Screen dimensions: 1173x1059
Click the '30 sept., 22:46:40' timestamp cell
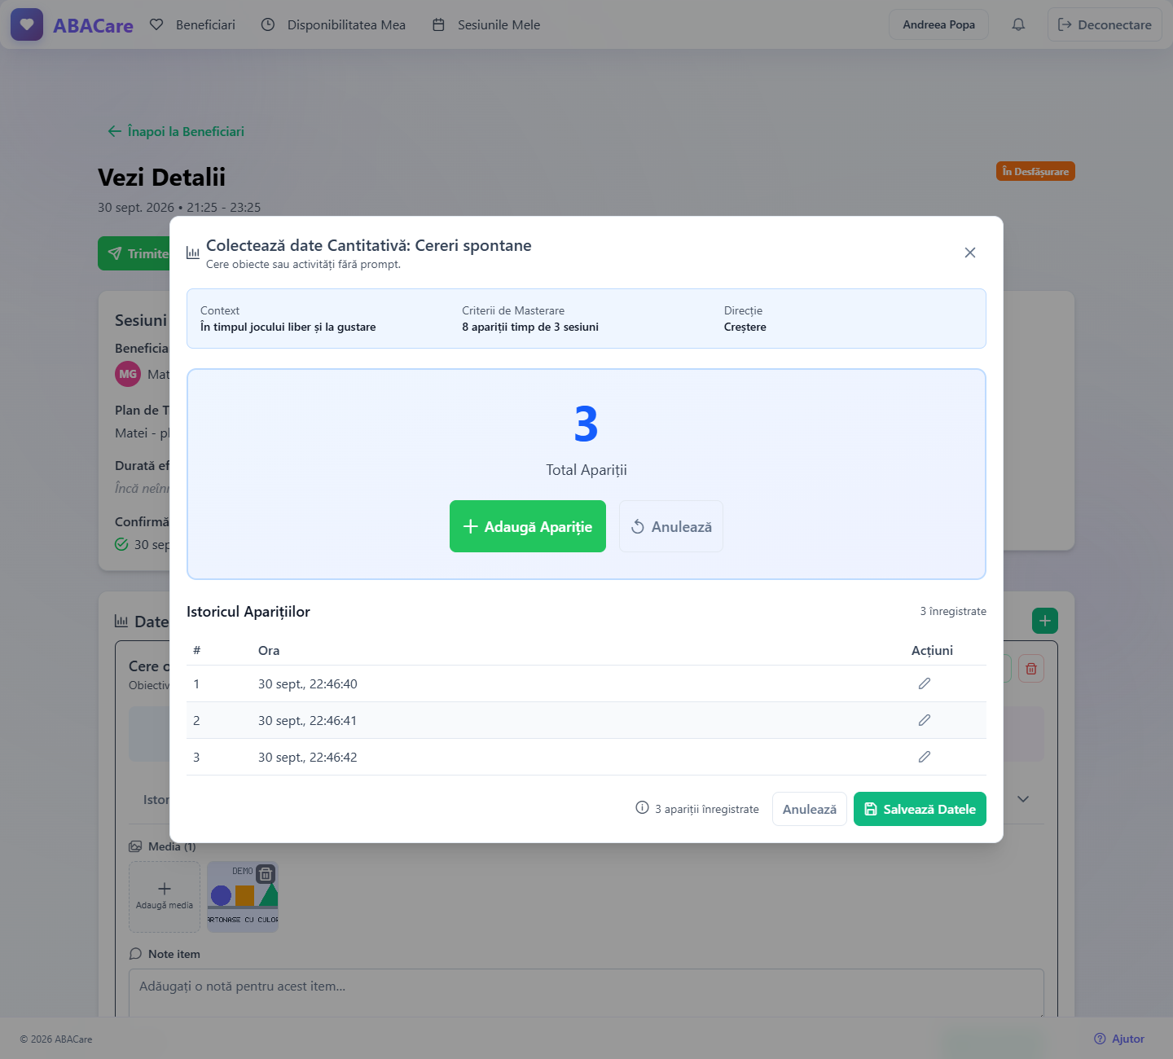308,684
